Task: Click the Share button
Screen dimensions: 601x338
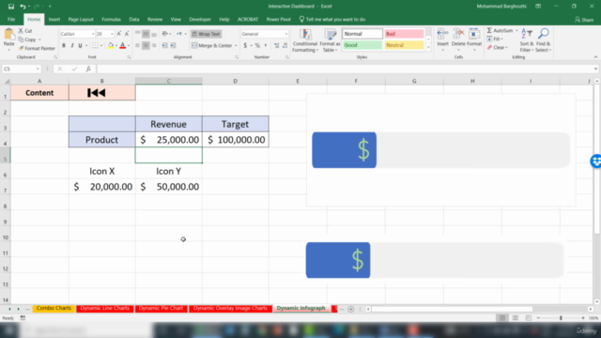Action: click(x=584, y=20)
